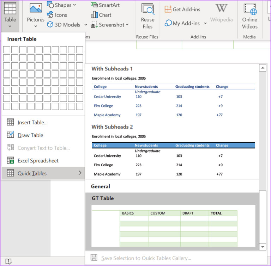Open the Reuse Files pane

point(147,16)
